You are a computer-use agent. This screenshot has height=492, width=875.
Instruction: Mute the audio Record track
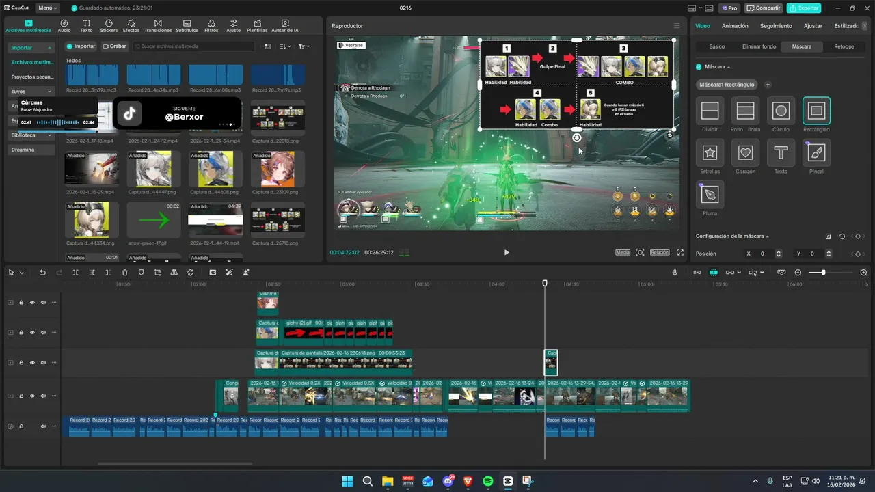(x=43, y=426)
